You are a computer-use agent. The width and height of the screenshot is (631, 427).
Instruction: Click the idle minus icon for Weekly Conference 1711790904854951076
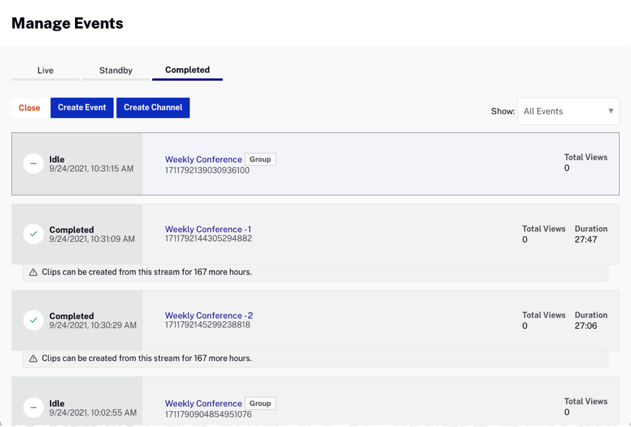coord(34,407)
